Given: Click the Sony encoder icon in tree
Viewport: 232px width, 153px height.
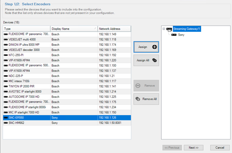Looking at the screenshot, I should [174, 34].
